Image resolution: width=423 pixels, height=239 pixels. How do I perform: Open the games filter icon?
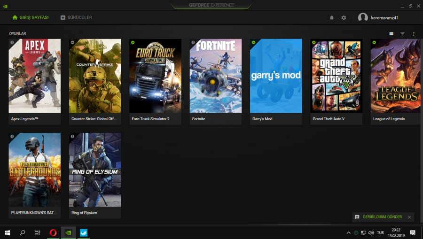402,34
